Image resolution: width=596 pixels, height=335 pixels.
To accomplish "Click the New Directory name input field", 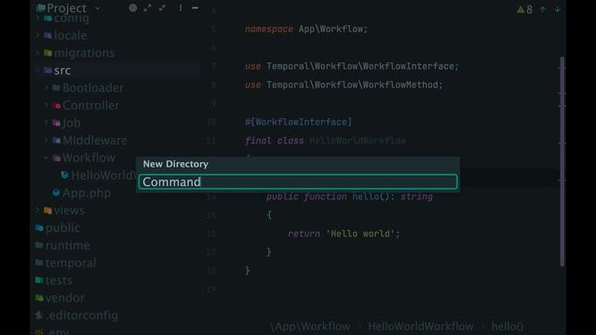I will pyautogui.click(x=298, y=182).
